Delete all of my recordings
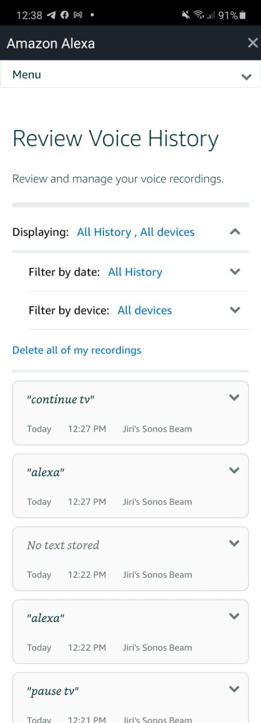Screen dimensions: 261x723 [x=77, y=350]
